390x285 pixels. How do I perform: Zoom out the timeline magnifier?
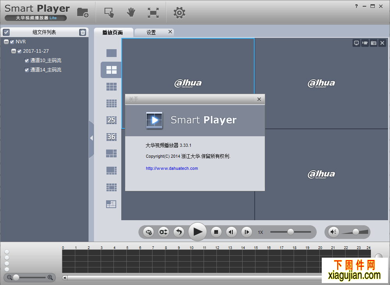click(9, 277)
